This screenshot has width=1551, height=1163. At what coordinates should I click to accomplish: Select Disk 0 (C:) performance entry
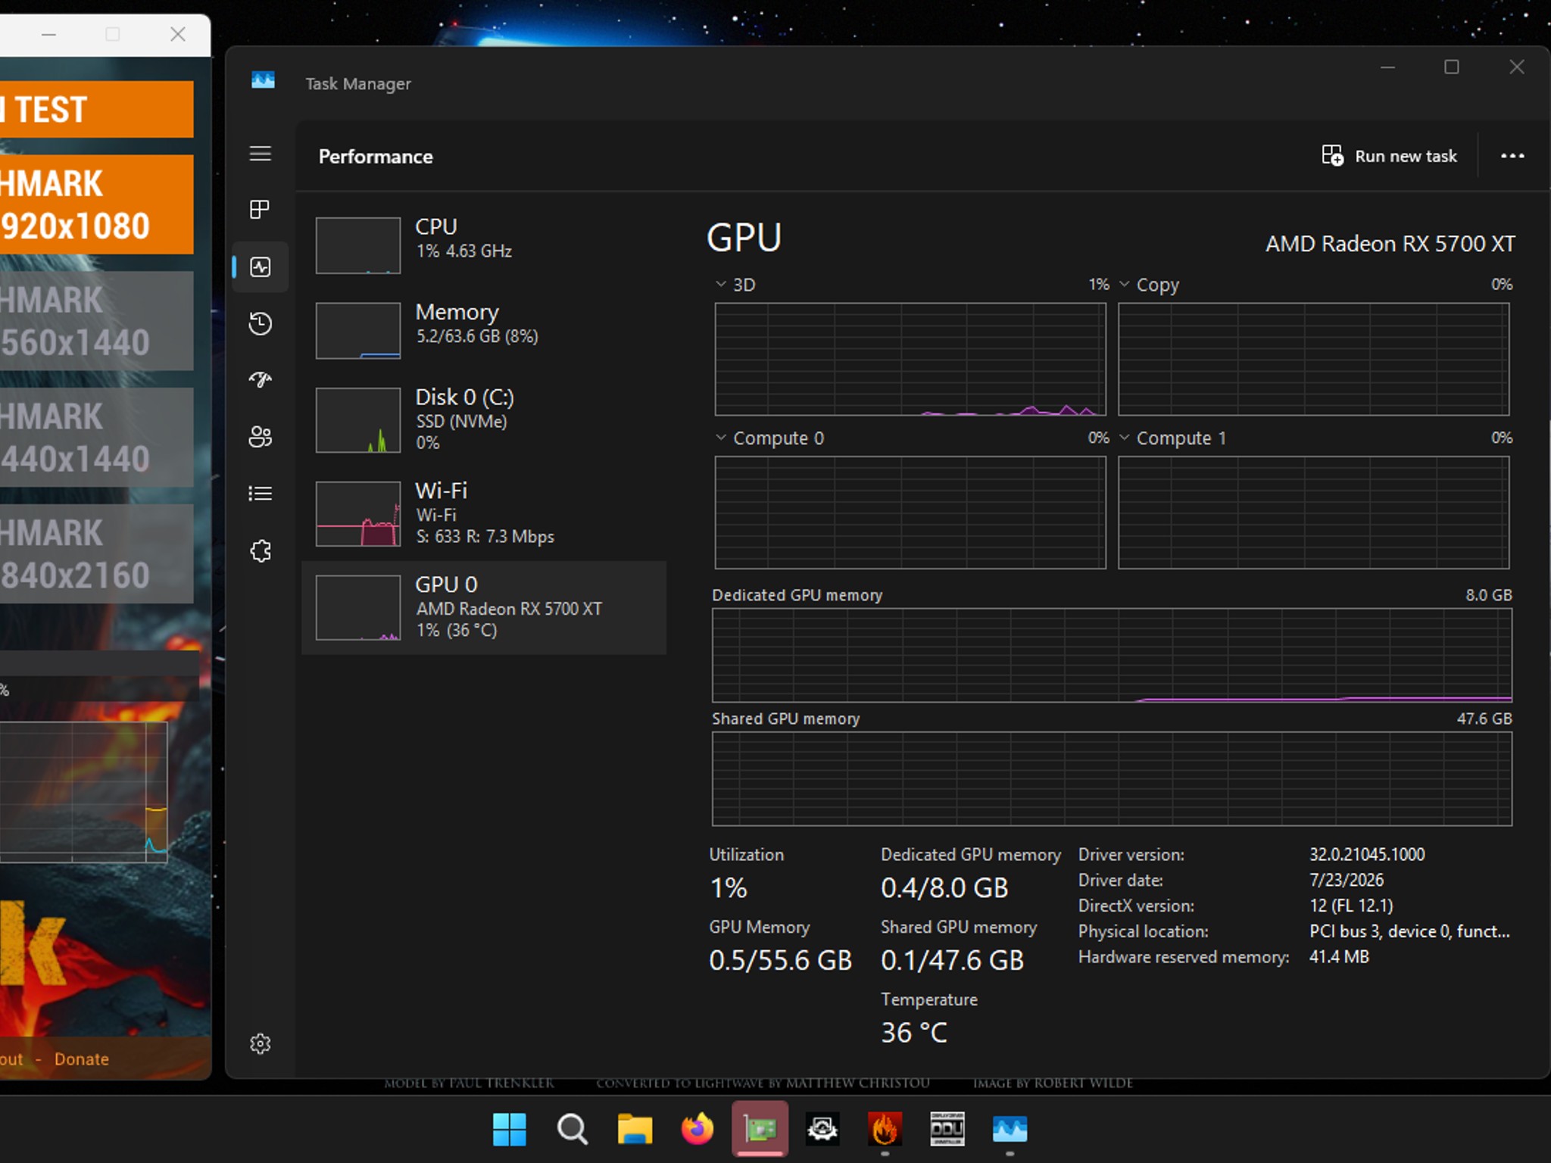pos(484,419)
